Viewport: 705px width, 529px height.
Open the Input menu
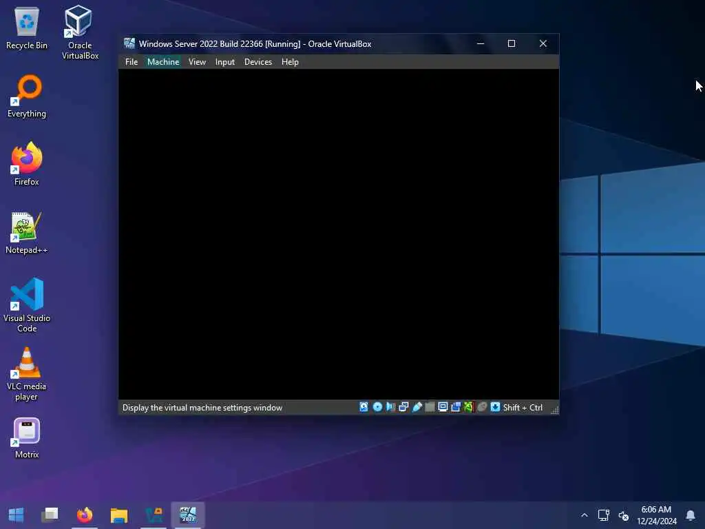click(225, 61)
